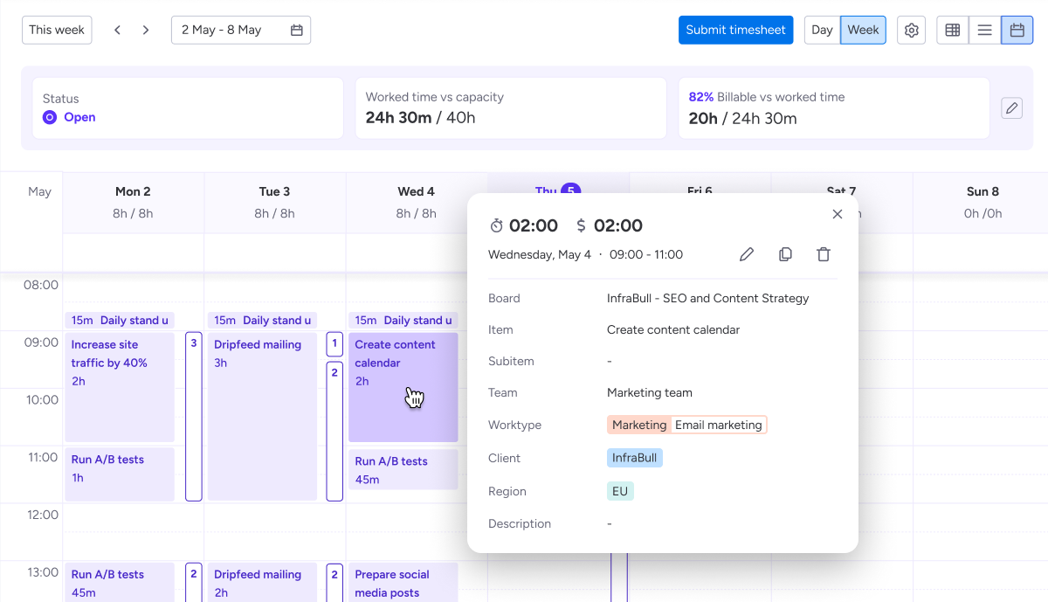The height and width of the screenshot is (602, 1048).
Task: Toggle to Week view
Action: pos(863,30)
